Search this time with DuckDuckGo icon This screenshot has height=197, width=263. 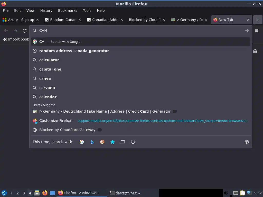tap(102, 142)
